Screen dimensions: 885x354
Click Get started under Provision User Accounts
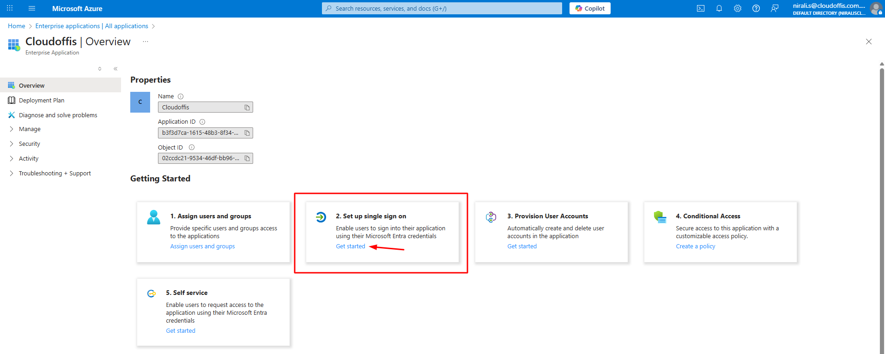[522, 246]
